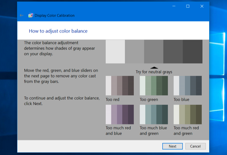The image size is (227, 155).
Task: Close the Display Color Calibration window
Action: pyautogui.click(x=202, y=6)
